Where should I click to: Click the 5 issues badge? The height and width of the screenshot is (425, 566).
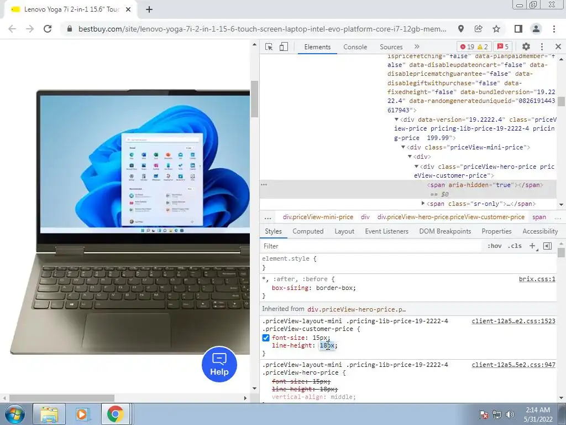[503, 46]
